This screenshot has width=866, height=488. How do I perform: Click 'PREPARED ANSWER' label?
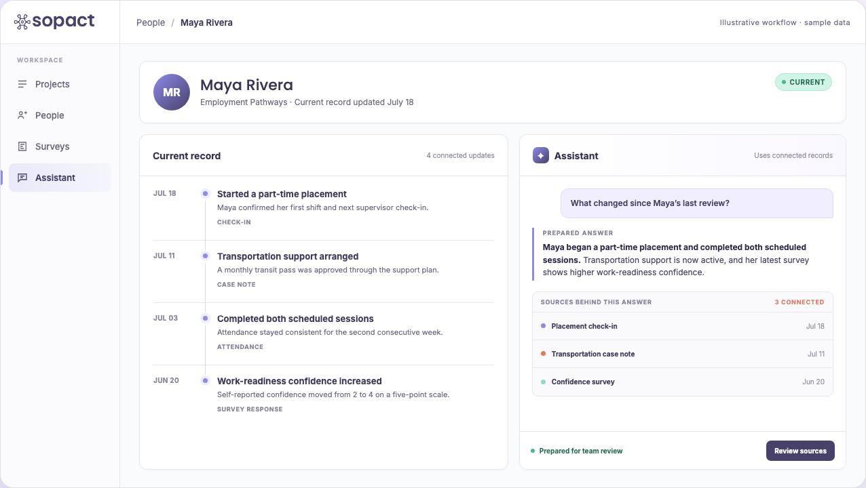click(x=578, y=233)
